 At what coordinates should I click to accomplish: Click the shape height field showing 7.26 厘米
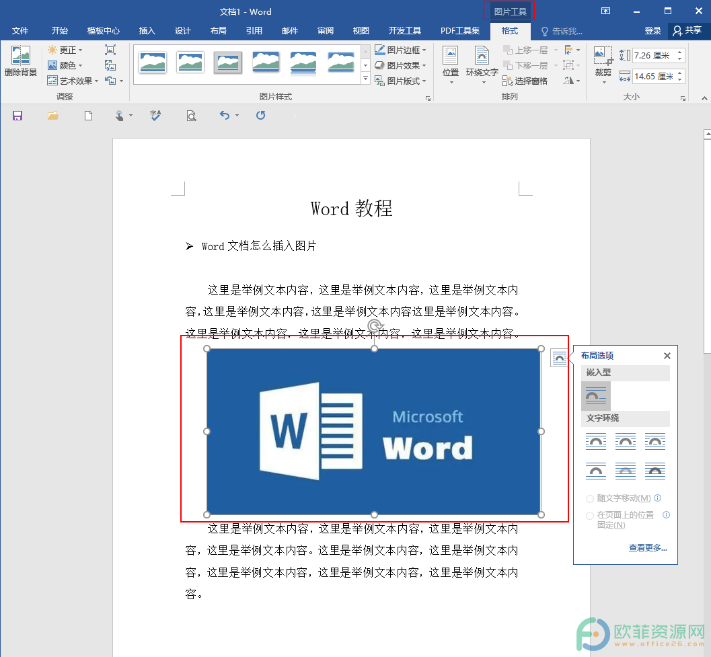[654, 55]
